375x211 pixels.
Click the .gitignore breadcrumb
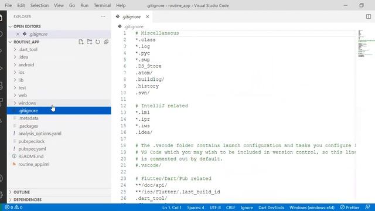(134, 26)
